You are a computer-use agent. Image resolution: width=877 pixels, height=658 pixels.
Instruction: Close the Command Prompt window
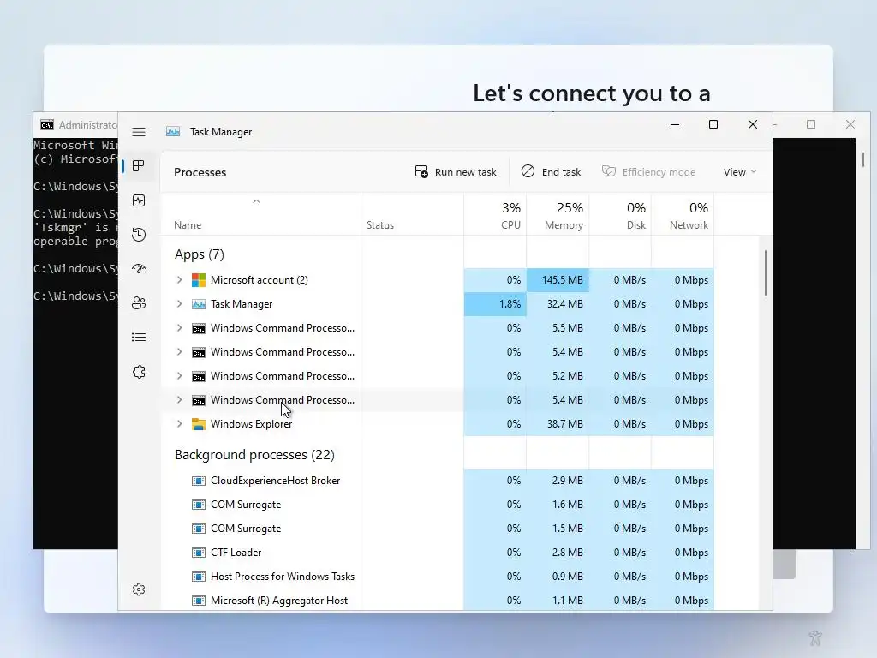850,124
